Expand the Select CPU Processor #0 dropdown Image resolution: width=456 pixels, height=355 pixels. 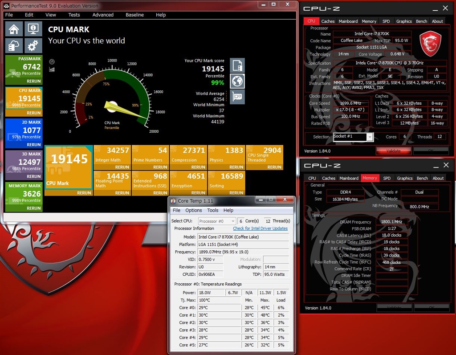pyautogui.click(x=217, y=221)
